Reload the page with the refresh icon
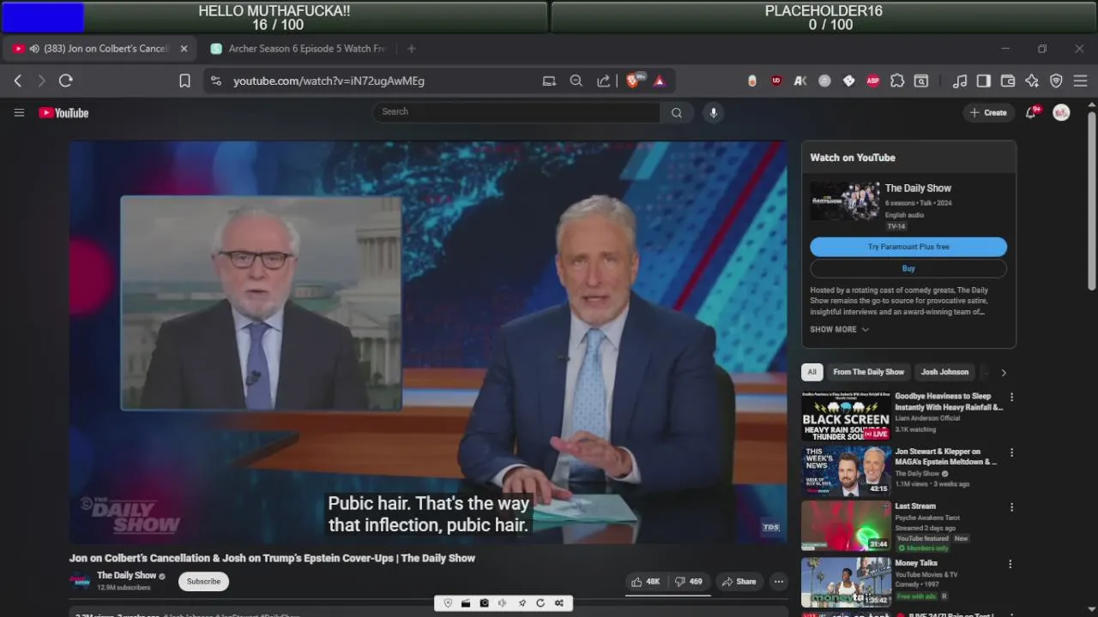The width and height of the screenshot is (1098, 617). tap(66, 81)
